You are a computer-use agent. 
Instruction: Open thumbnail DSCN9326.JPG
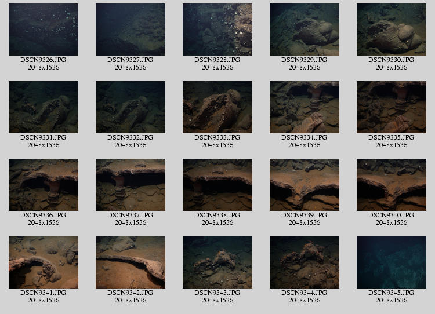click(43, 30)
